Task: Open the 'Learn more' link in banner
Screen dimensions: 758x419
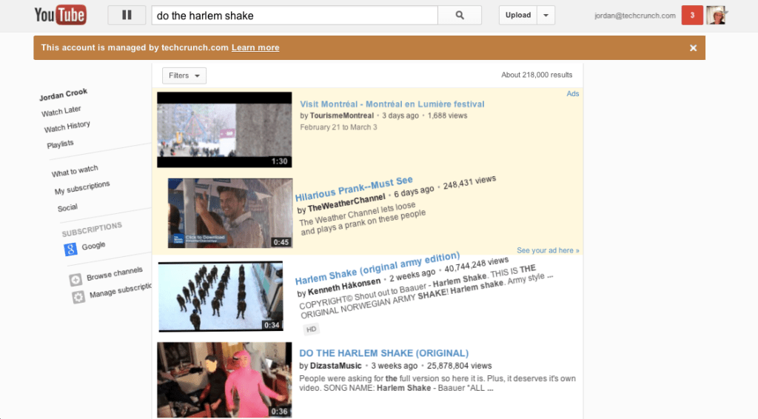Action: (255, 47)
